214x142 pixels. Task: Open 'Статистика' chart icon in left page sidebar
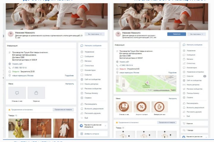tap(82, 66)
